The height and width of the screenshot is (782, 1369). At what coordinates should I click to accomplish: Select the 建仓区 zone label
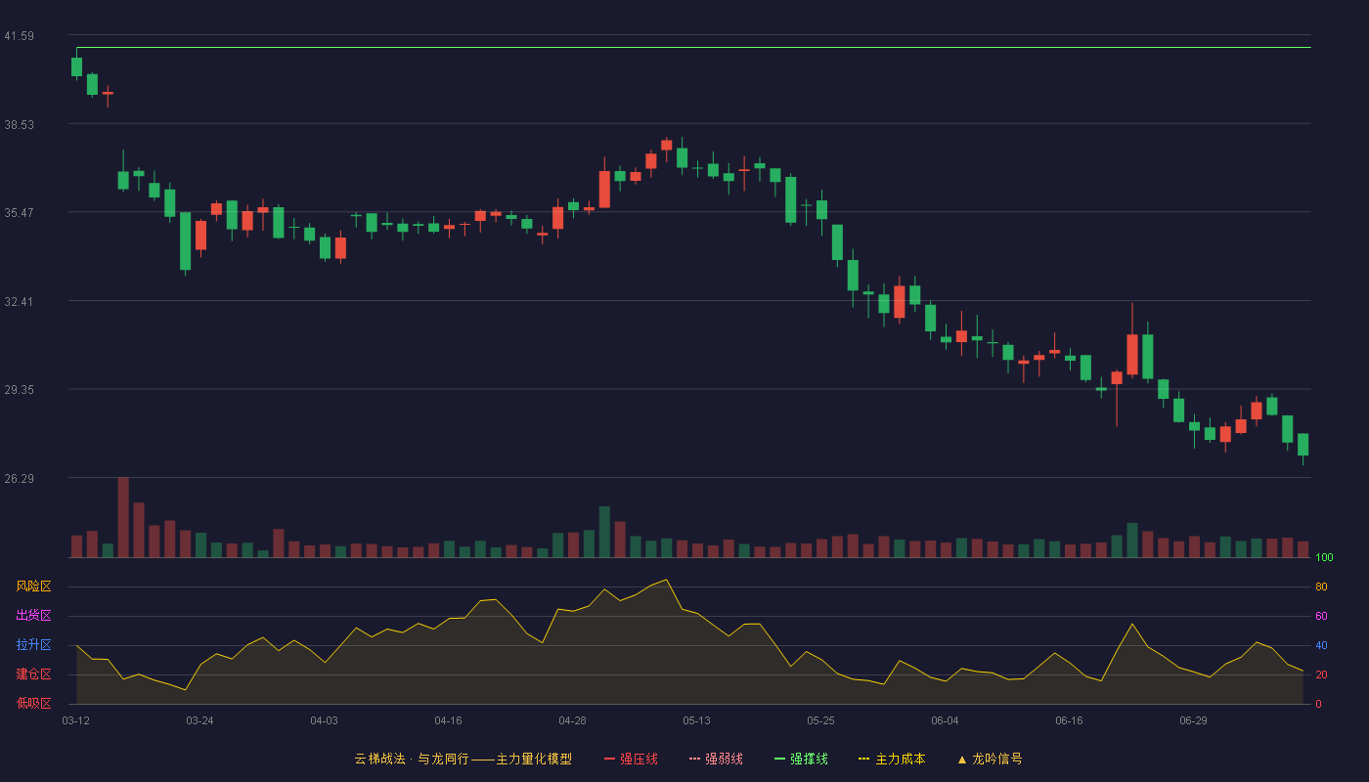33,674
